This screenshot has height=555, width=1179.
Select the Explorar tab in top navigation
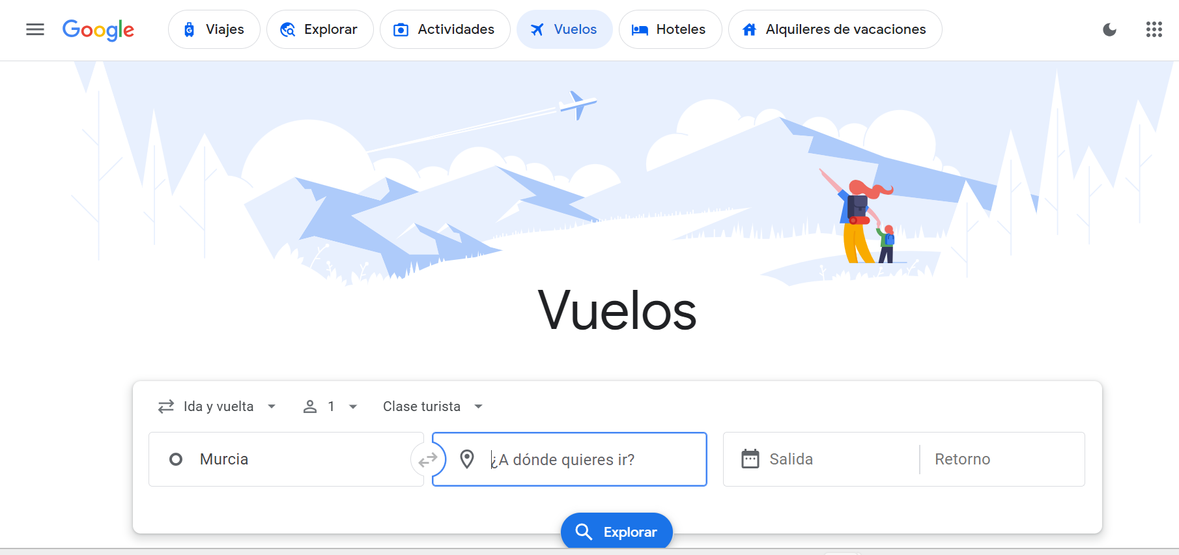point(320,29)
